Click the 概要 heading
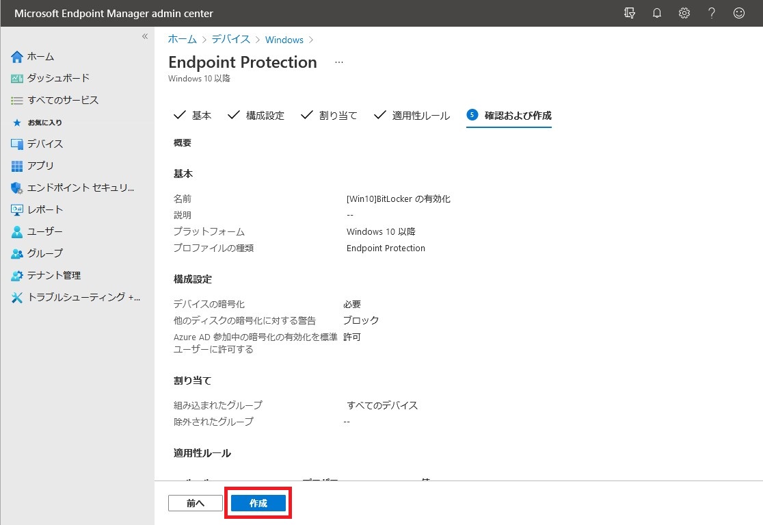The height and width of the screenshot is (525, 763). 183,142
